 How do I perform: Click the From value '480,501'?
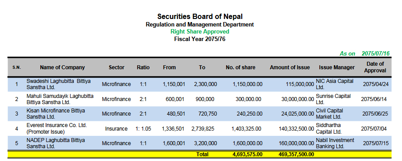176,114
